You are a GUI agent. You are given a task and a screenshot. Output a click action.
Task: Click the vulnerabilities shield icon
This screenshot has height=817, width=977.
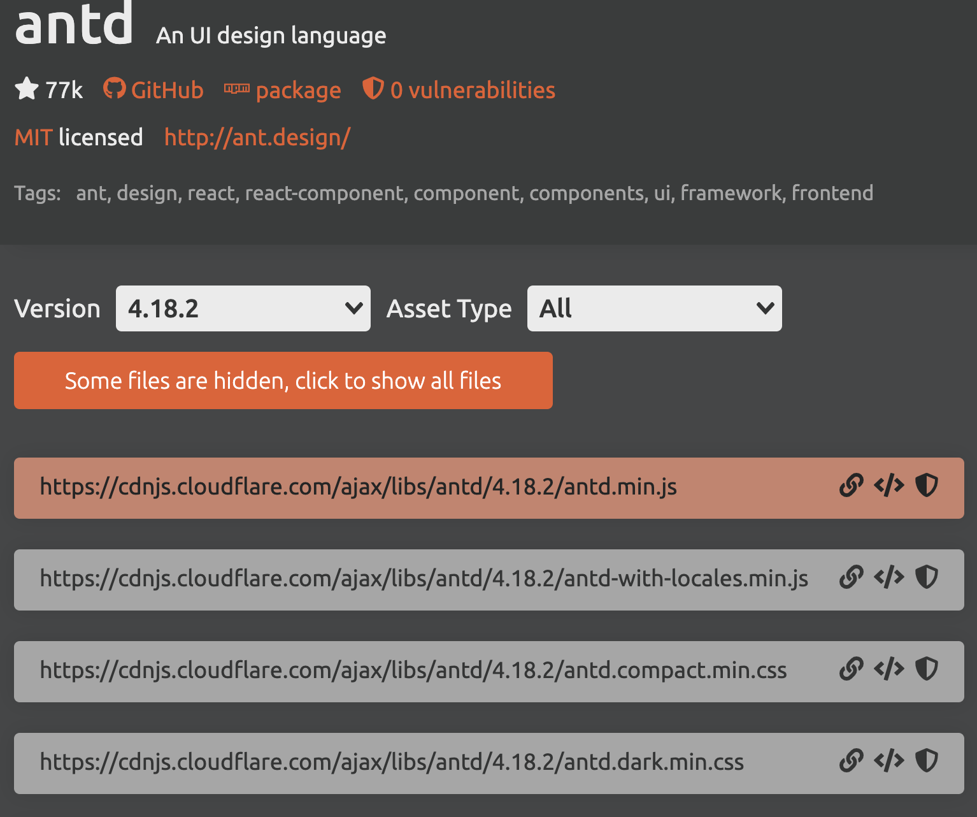tap(373, 89)
